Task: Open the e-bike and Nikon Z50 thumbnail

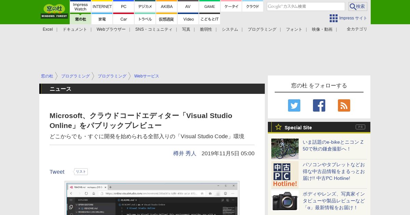Action: tap(285, 149)
